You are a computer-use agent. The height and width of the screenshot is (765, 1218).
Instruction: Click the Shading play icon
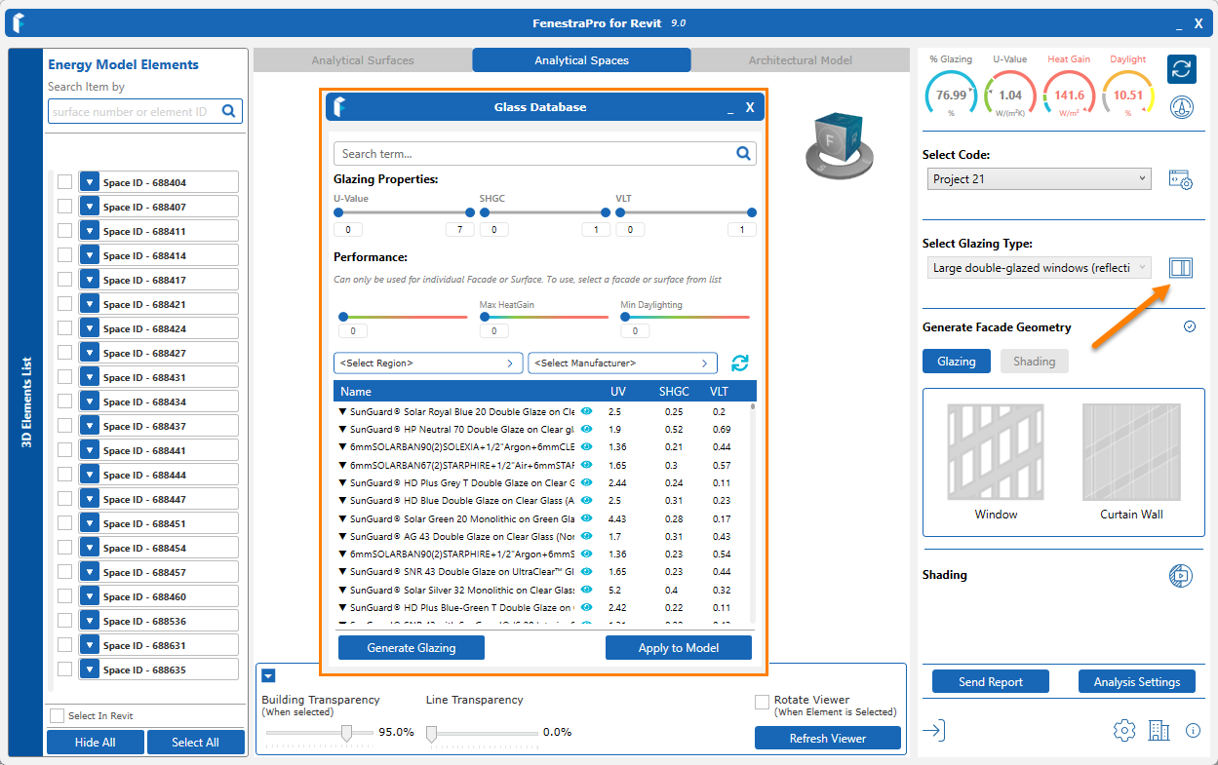click(1180, 576)
